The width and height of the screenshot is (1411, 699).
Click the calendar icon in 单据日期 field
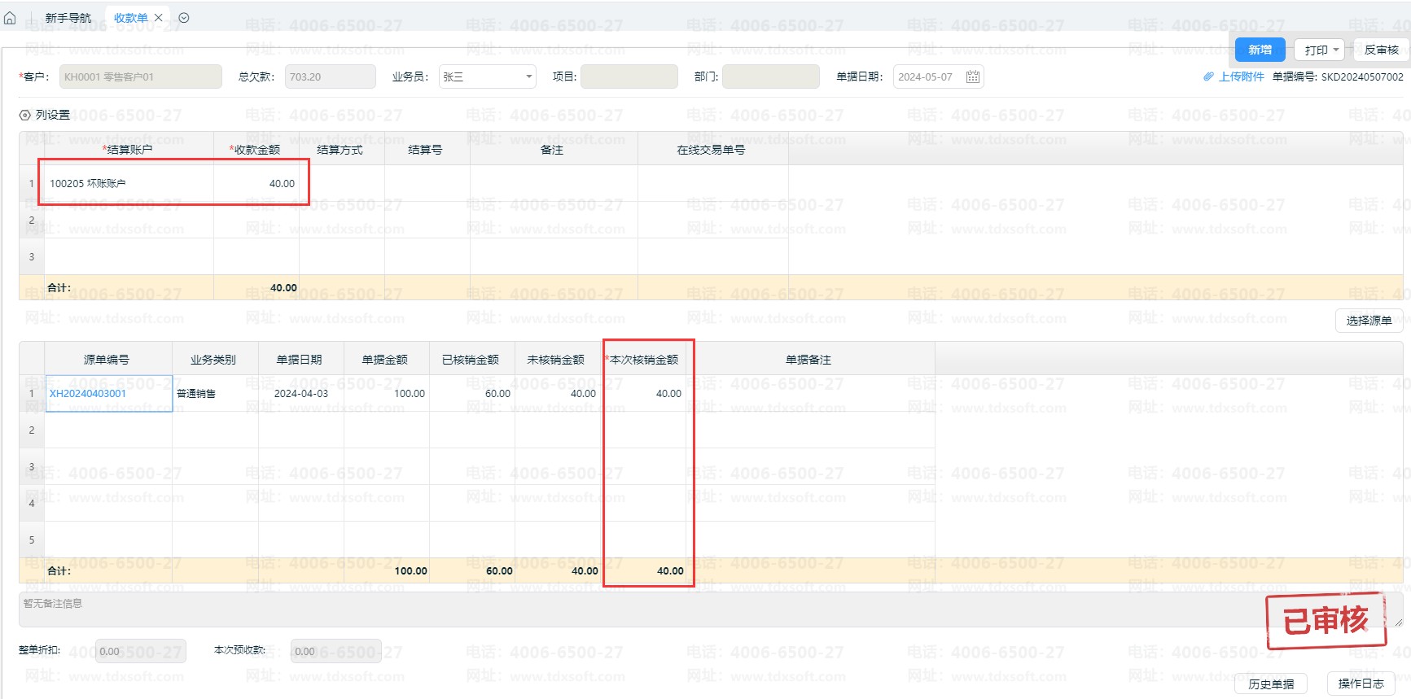click(972, 77)
